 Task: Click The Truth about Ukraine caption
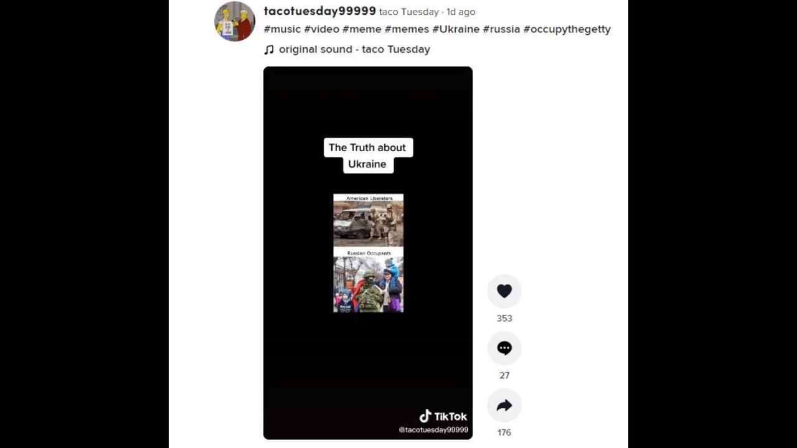368,156
